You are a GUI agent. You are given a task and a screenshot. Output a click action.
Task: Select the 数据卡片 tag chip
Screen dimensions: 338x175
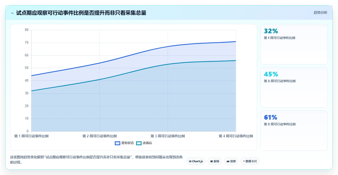pos(250,161)
